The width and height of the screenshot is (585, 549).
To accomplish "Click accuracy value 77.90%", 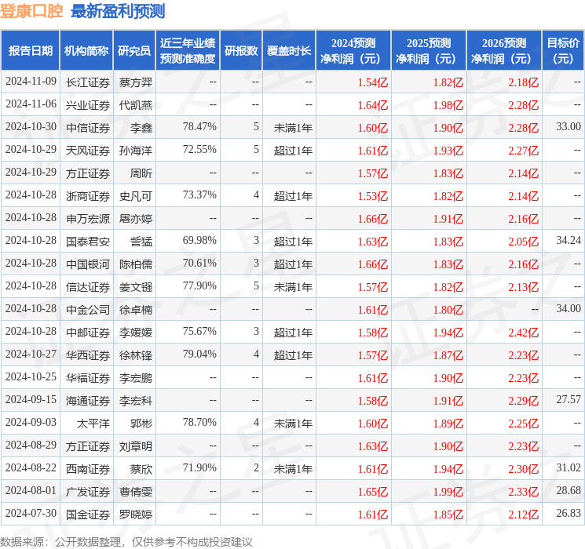I will pos(199,285).
